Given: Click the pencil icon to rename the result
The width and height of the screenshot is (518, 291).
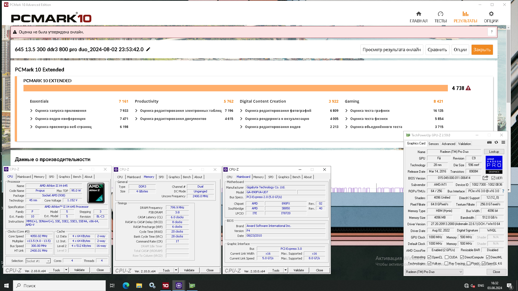Looking at the screenshot, I should [x=148, y=49].
